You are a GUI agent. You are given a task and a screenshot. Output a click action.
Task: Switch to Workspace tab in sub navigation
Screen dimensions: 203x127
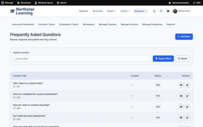pos(88,24)
